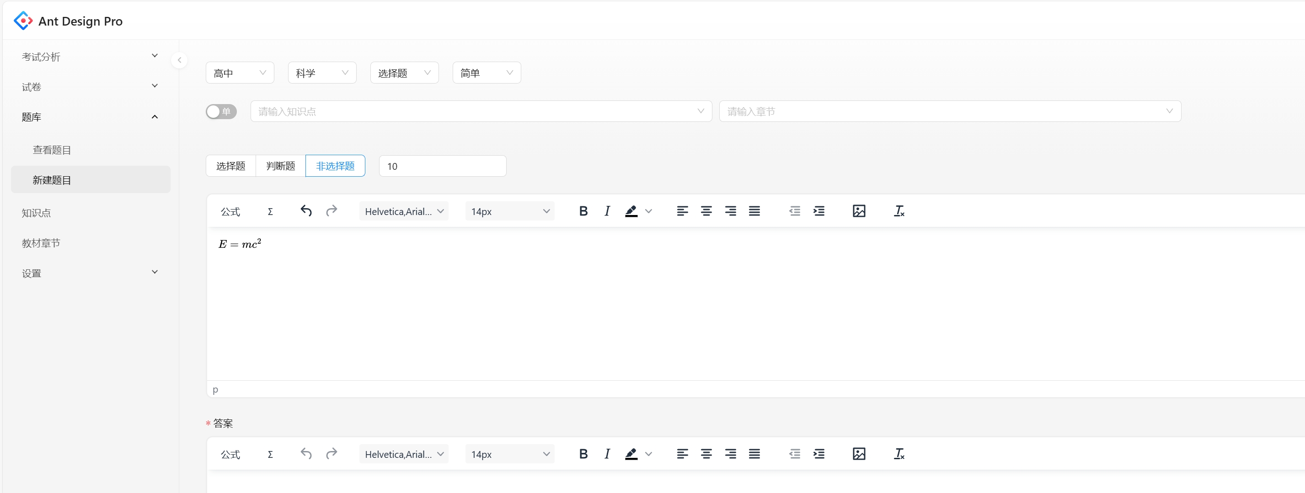The image size is (1305, 493).
Task: Select the 选择题 radio tab
Action: tap(230, 166)
